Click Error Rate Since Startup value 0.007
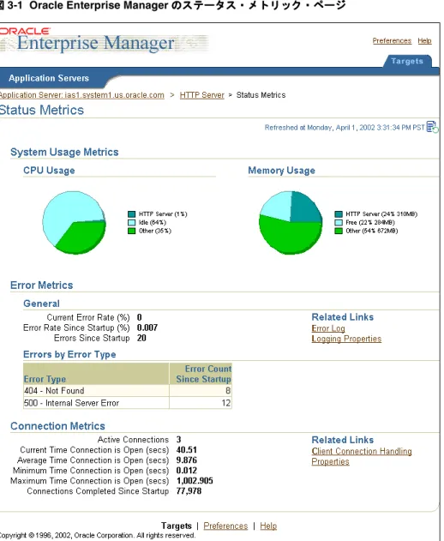Viewport: 444px width, 541px height. [x=147, y=328]
